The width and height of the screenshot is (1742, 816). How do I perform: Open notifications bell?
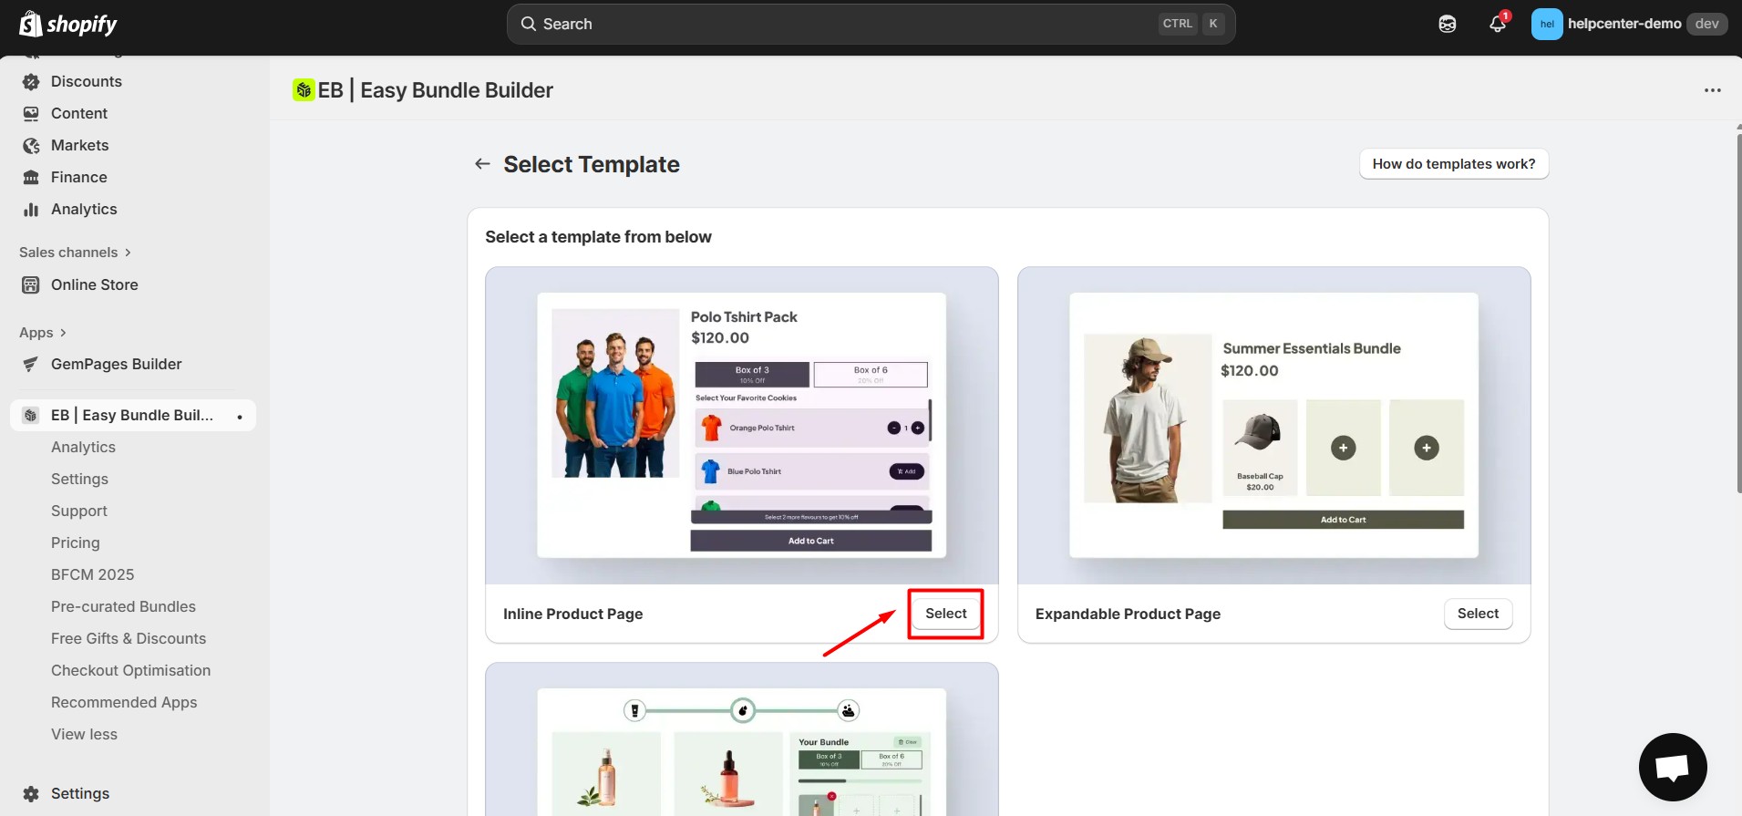pyautogui.click(x=1498, y=24)
